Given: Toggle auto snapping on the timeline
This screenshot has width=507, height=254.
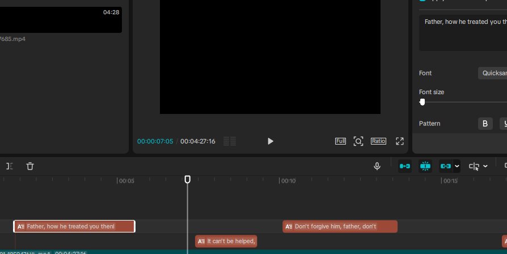Looking at the screenshot, I should pyautogui.click(x=425, y=166).
